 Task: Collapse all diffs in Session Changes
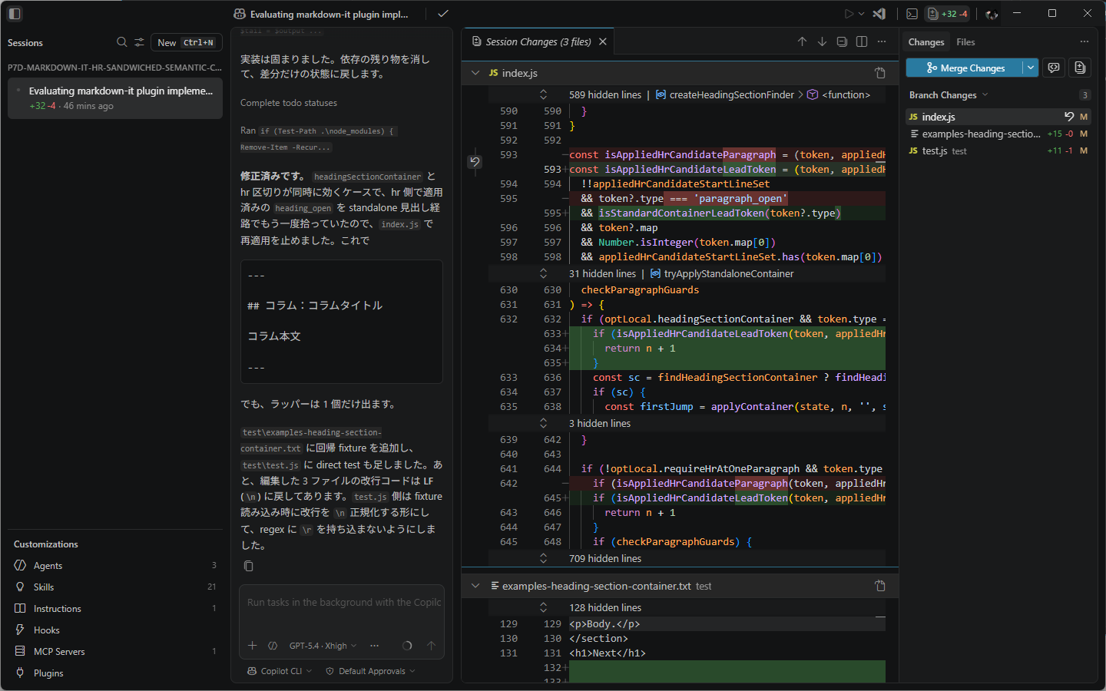(842, 41)
